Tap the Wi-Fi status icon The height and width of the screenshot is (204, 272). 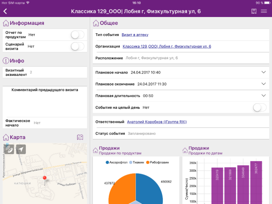pos(28,3)
